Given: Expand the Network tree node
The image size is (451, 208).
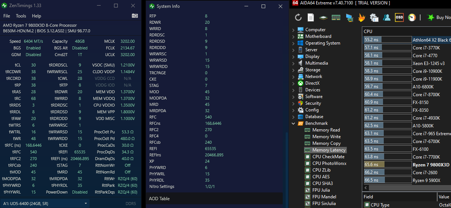Looking at the screenshot, I should (293, 77).
